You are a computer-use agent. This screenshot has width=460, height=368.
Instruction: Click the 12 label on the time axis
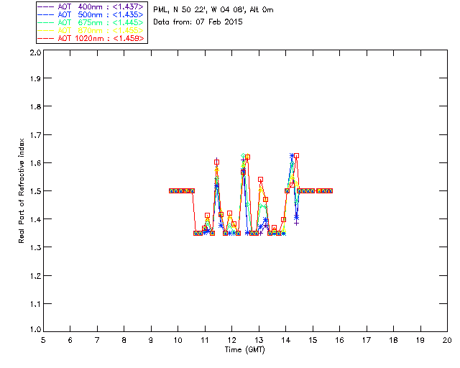(231, 340)
